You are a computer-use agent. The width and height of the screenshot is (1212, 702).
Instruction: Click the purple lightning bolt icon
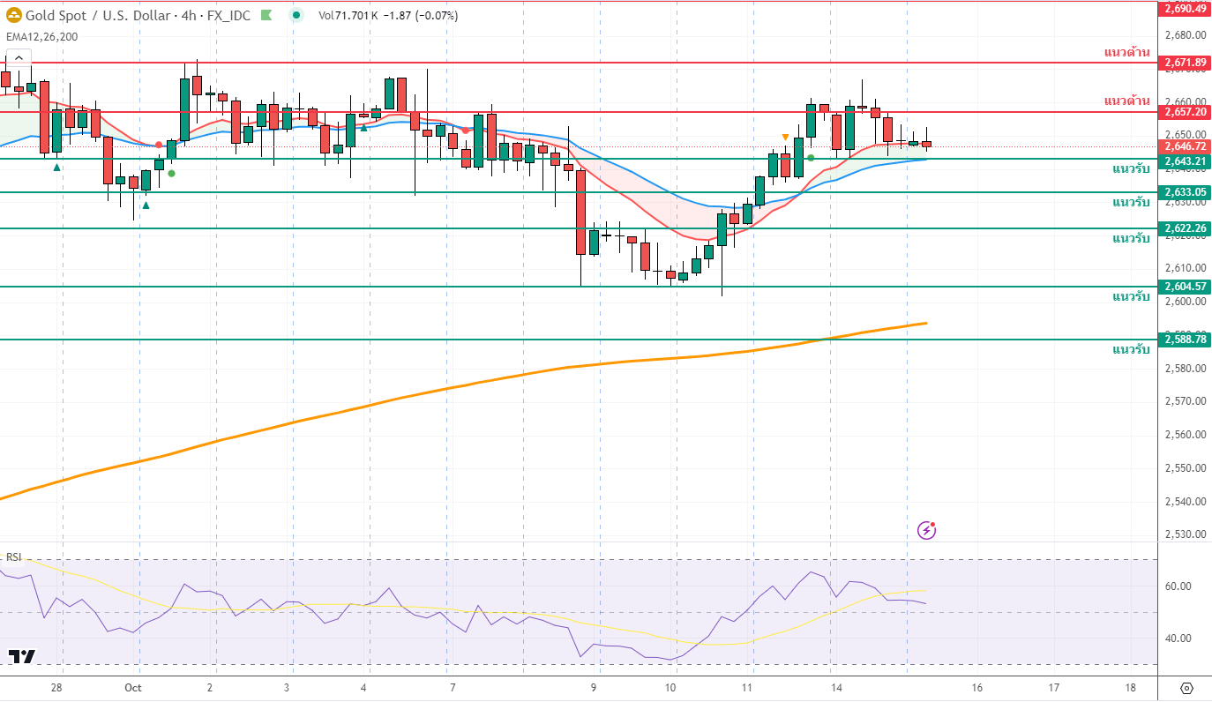(x=927, y=530)
